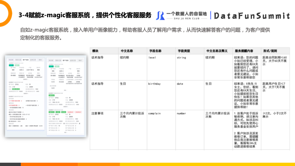Click the '1. 该客户处于投诉敏感期' reminder text
The height and width of the screenshot is (166, 295).
pos(246,120)
